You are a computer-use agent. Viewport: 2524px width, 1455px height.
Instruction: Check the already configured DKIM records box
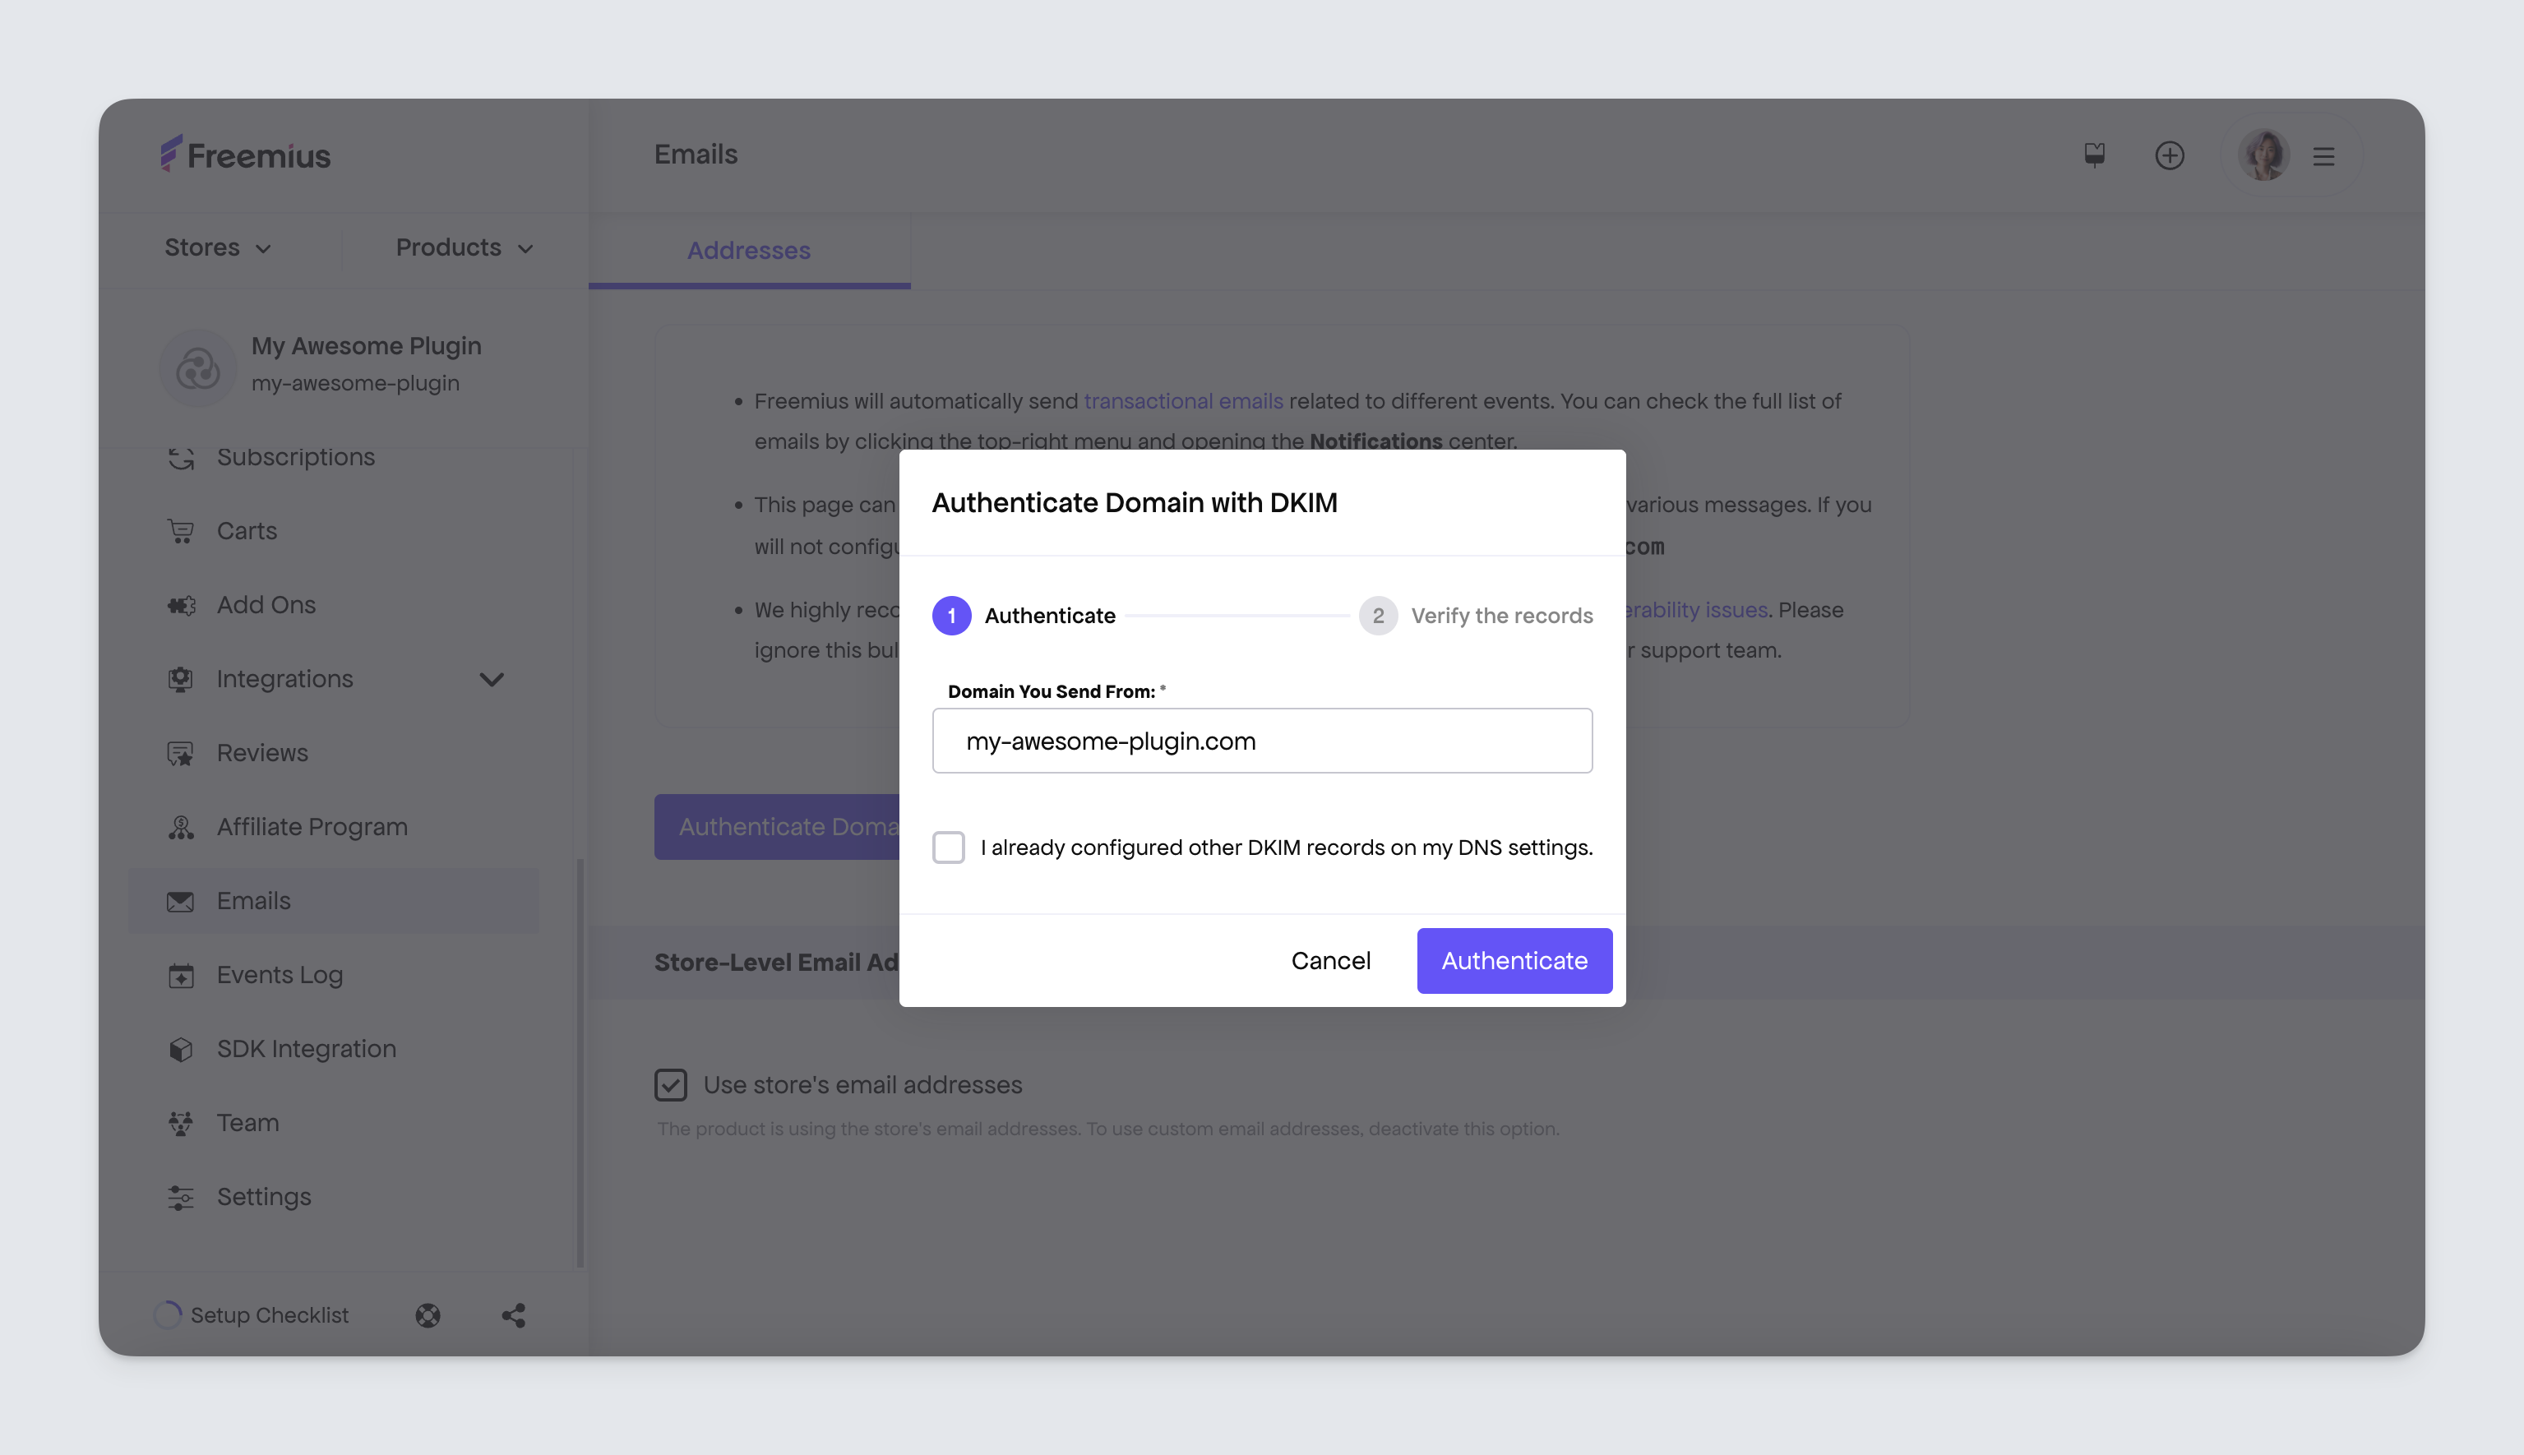click(948, 848)
